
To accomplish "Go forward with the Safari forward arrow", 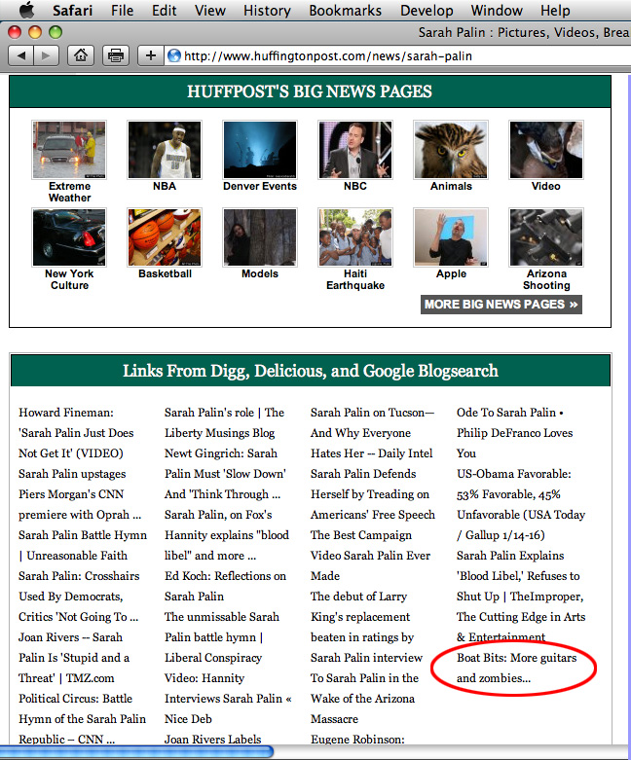I will (x=47, y=55).
